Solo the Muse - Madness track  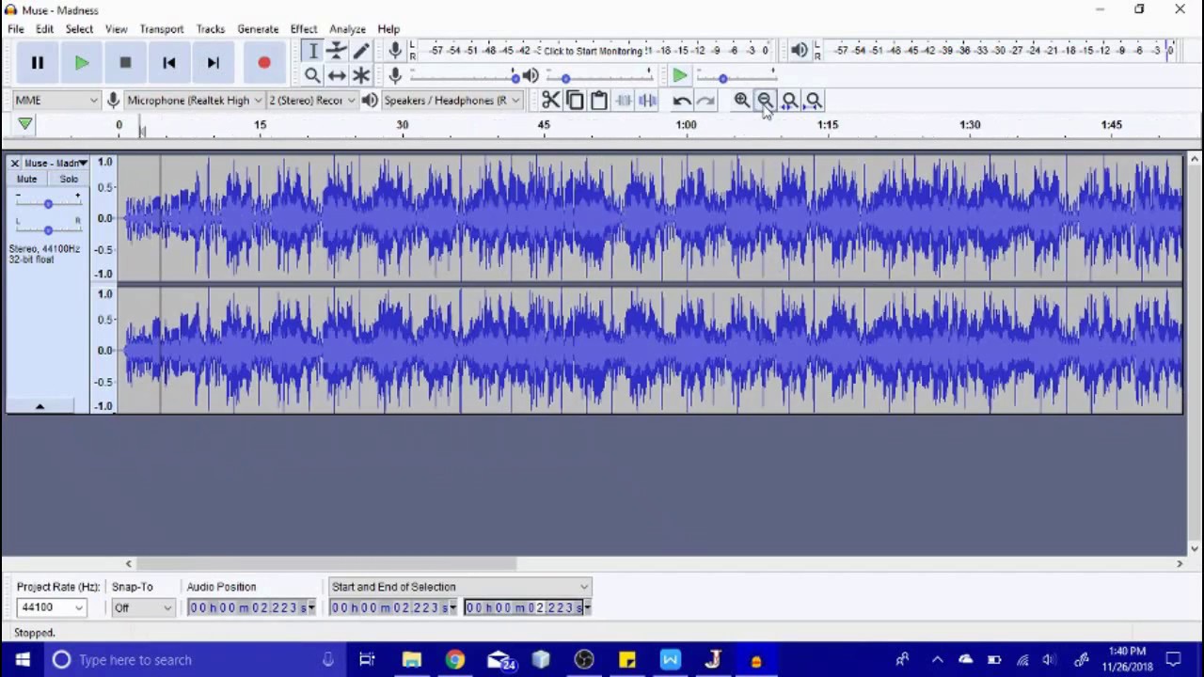point(69,179)
